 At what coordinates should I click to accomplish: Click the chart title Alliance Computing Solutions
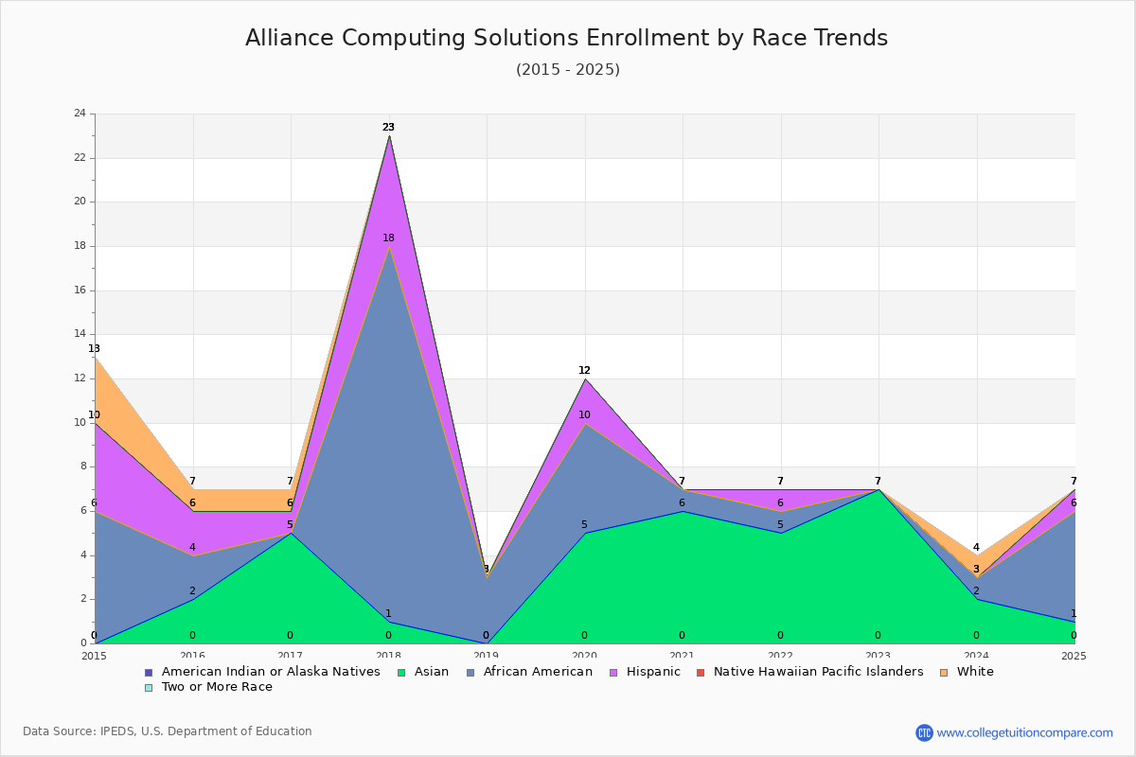pos(566,38)
